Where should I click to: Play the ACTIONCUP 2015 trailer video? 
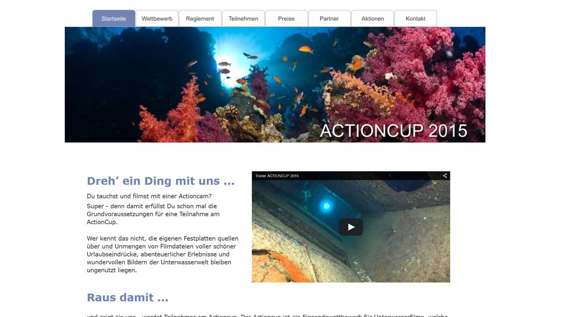pos(350,227)
